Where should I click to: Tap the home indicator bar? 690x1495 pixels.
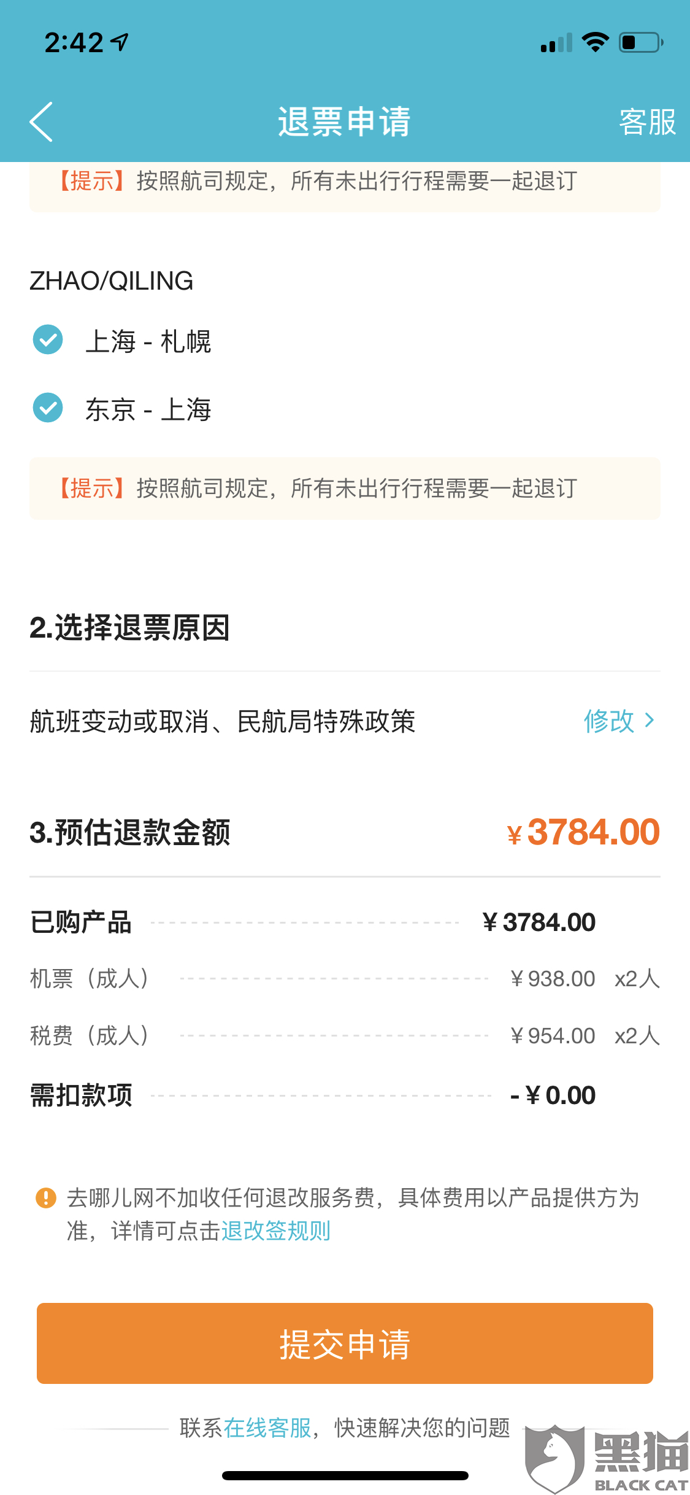pyautogui.click(x=345, y=1475)
